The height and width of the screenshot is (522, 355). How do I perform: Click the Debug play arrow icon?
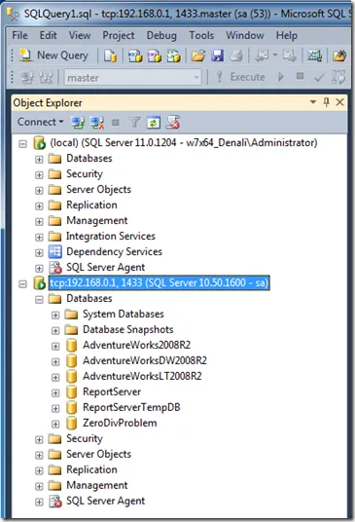[281, 77]
